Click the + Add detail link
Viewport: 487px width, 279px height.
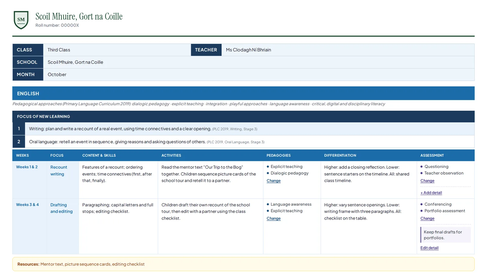tap(431, 193)
